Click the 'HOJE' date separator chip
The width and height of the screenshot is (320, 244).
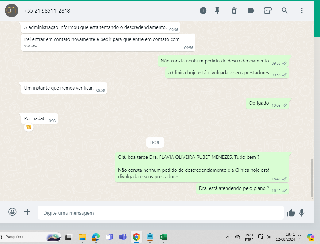click(x=155, y=142)
